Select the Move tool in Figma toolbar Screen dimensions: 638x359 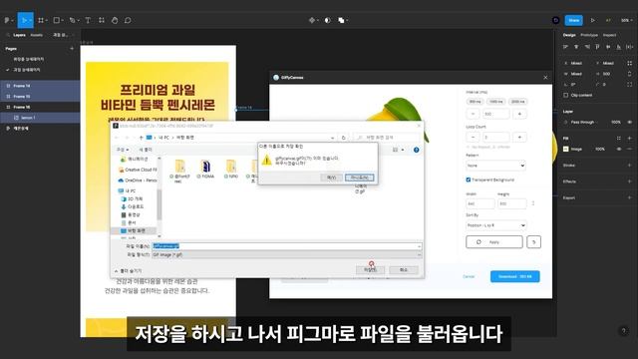[x=24, y=20]
